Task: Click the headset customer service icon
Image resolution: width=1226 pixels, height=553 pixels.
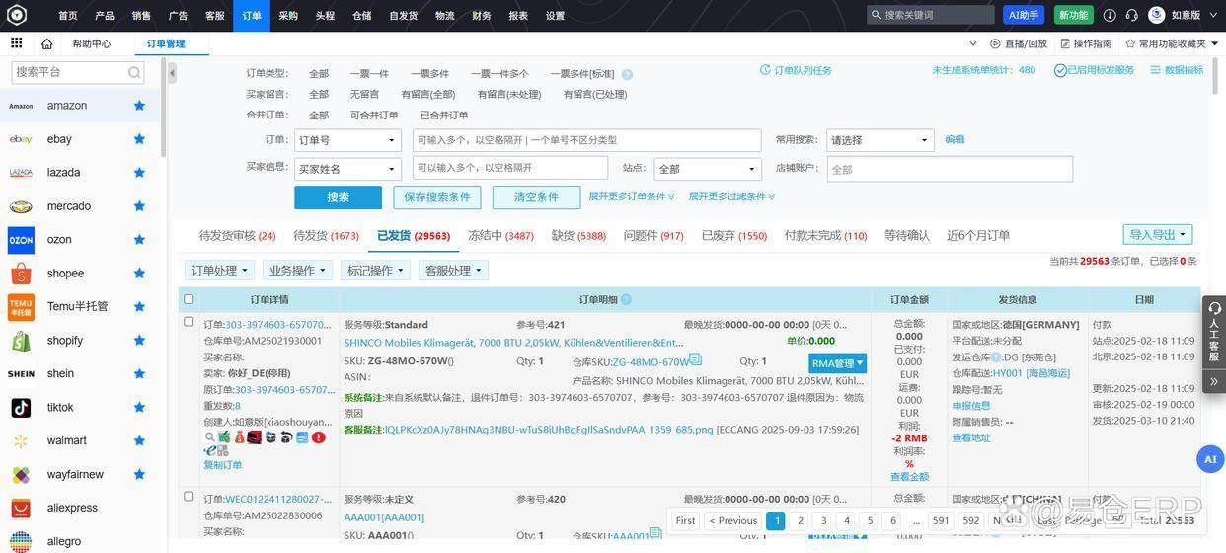Action: (x=1131, y=15)
